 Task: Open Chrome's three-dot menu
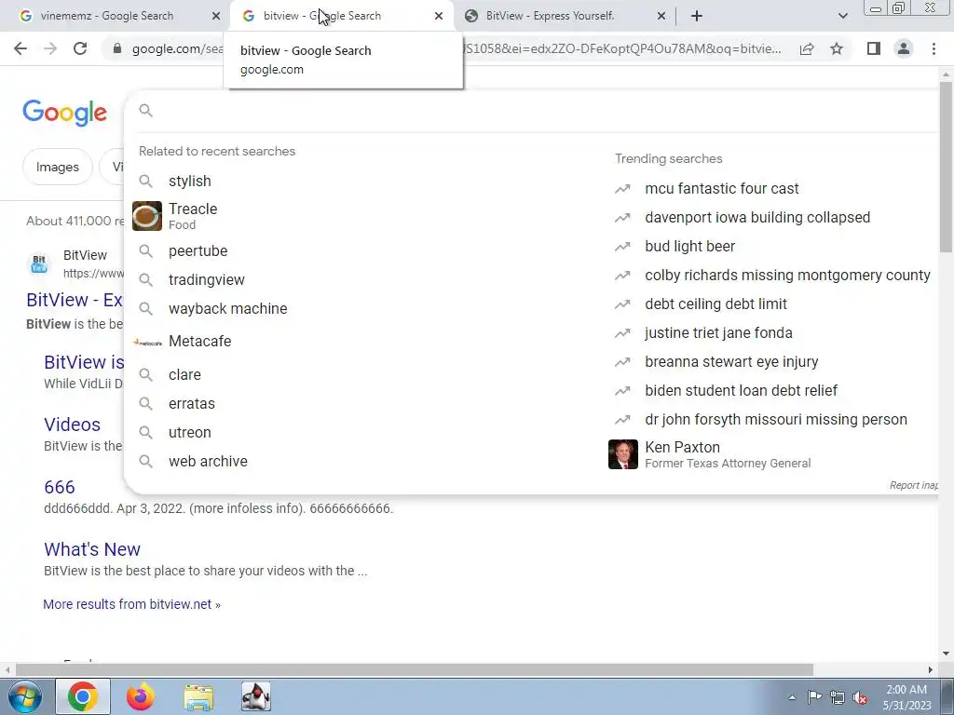coord(934,48)
